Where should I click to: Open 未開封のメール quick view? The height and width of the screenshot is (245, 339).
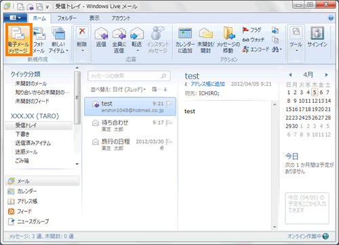tap(31, 84)
